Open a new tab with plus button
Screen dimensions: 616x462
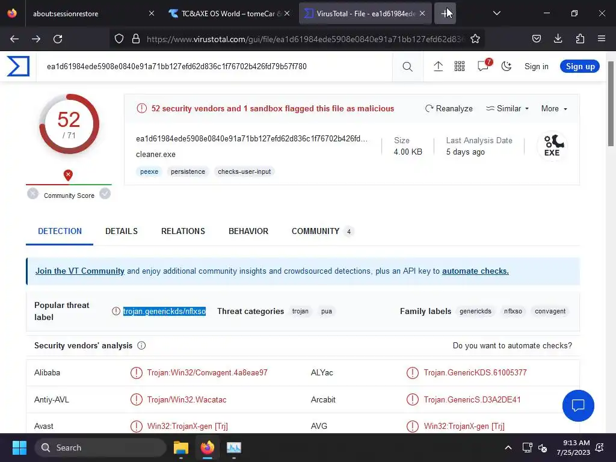coord(445,13)
